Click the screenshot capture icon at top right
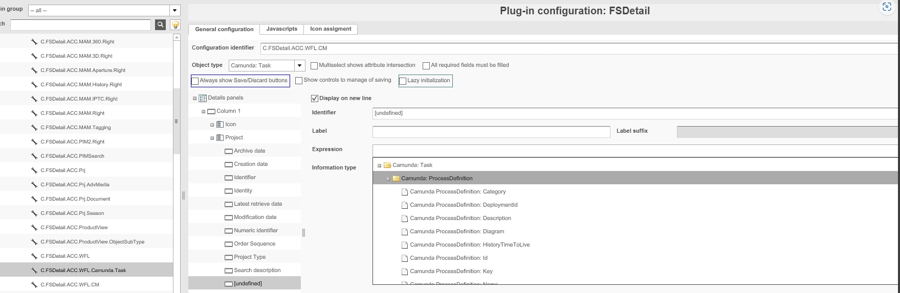 (887, 7)
